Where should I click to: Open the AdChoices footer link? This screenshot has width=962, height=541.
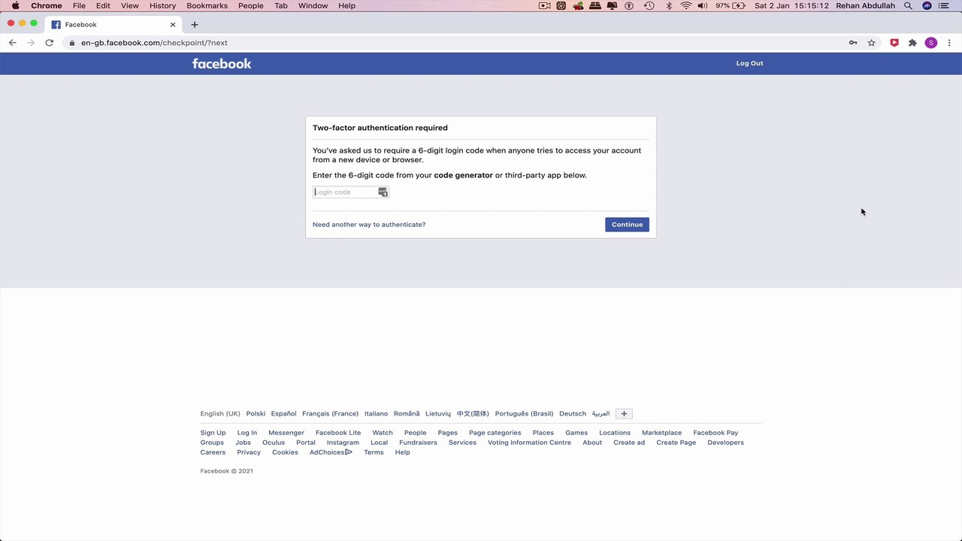(x=331, y=452)
